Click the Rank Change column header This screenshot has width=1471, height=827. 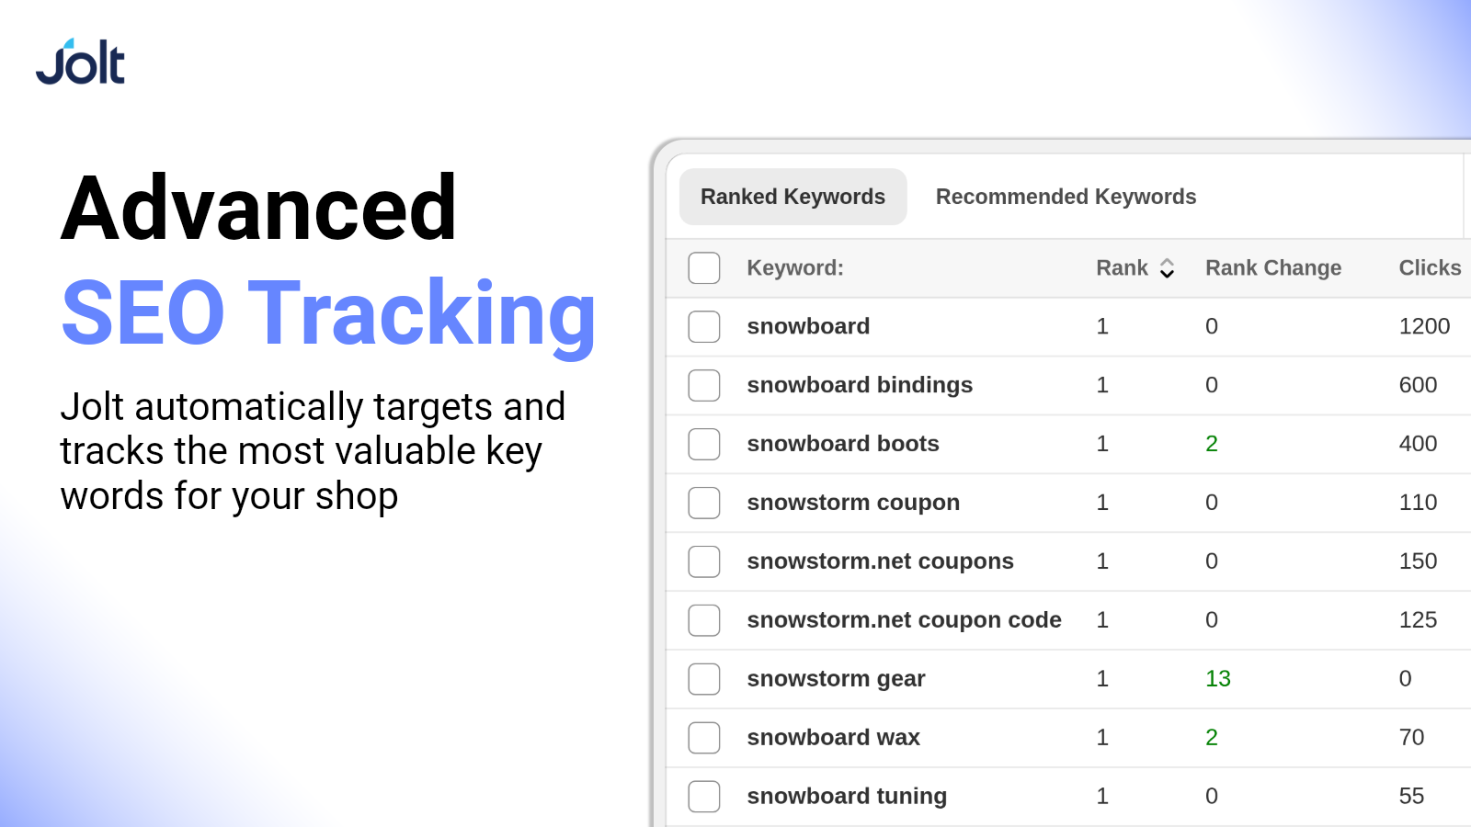[x=1273, y=268]
